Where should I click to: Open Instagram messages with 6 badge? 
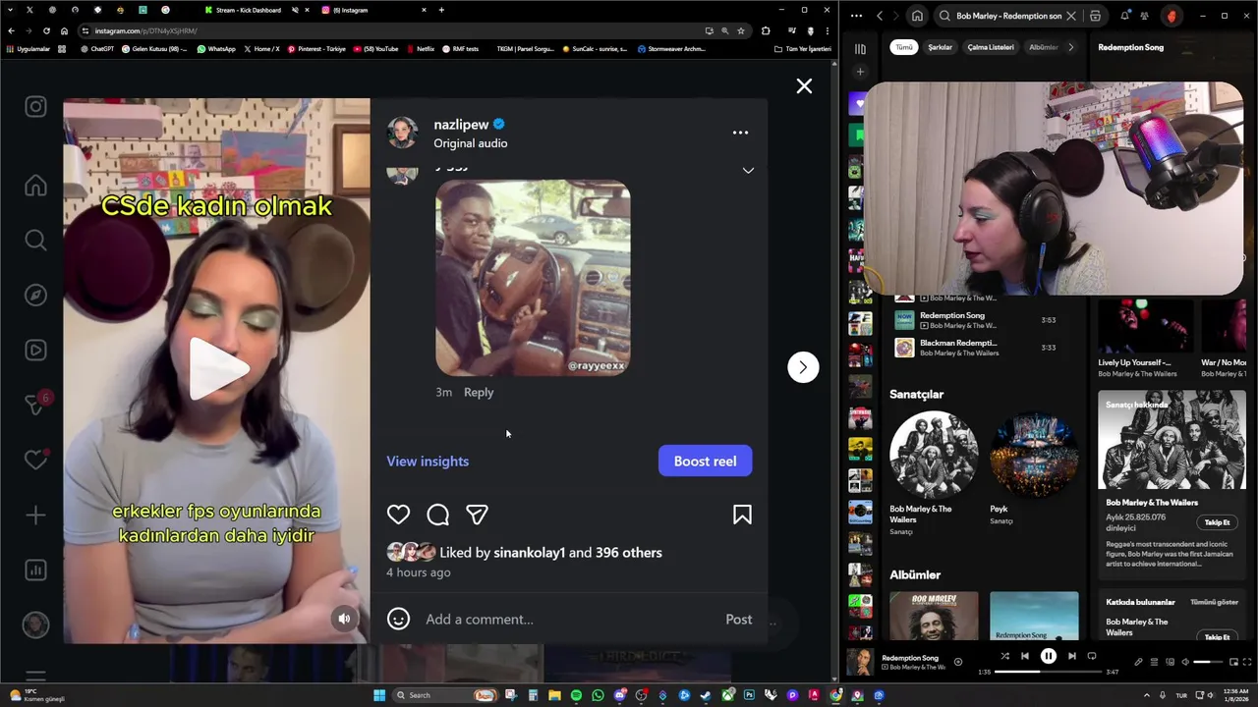point(35,405)
